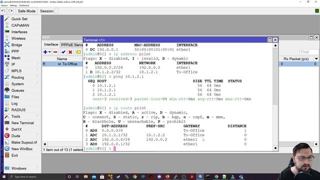Image resolution: width=320 pixels, height=180 pixels.
Task: Select the To-Office interface row
Action: pos(62,64)
